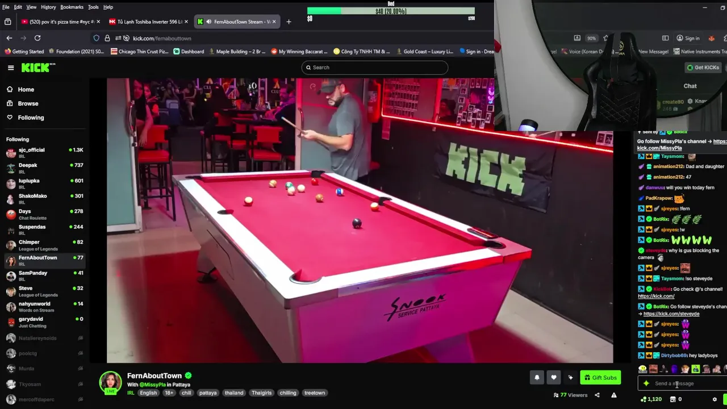This screenshot has width=727, height=409.
Task: Click the Kick search box
Action: point(374,68)
